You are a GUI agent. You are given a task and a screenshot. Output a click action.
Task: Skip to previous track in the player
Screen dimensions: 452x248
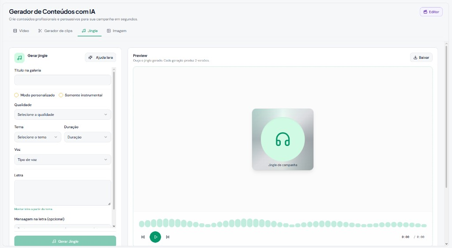click(143, 237)
